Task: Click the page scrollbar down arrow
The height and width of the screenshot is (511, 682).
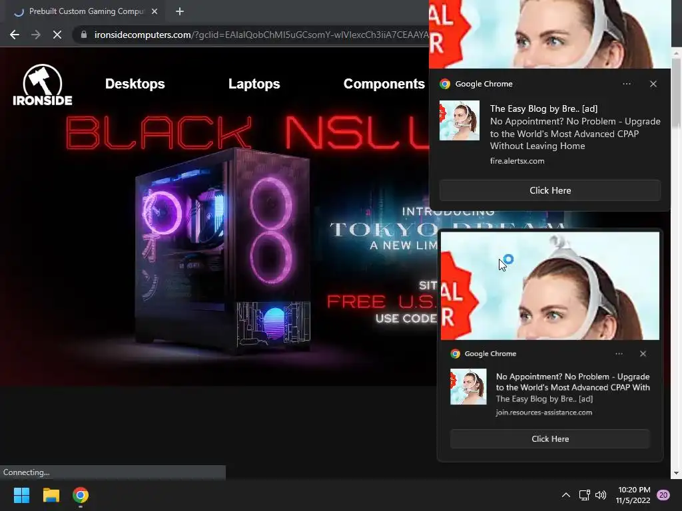Action: pyautogui.click(x=677, y=473)
